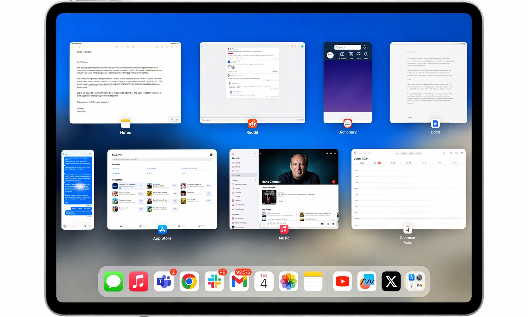Tap the Music icon under the Music card

coord(284,229)
